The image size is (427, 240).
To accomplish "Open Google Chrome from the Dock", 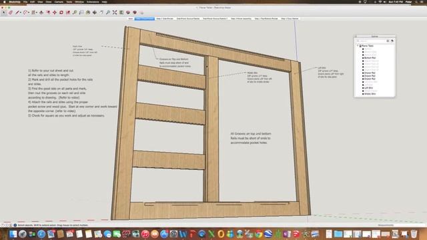I will [x=258, y=234].
